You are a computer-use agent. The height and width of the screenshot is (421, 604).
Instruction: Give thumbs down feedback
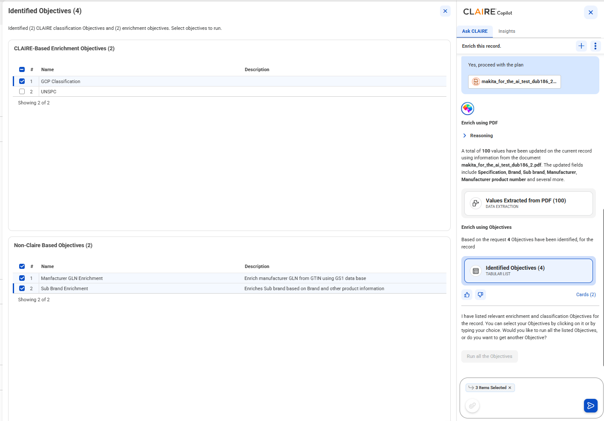(480, 295)
